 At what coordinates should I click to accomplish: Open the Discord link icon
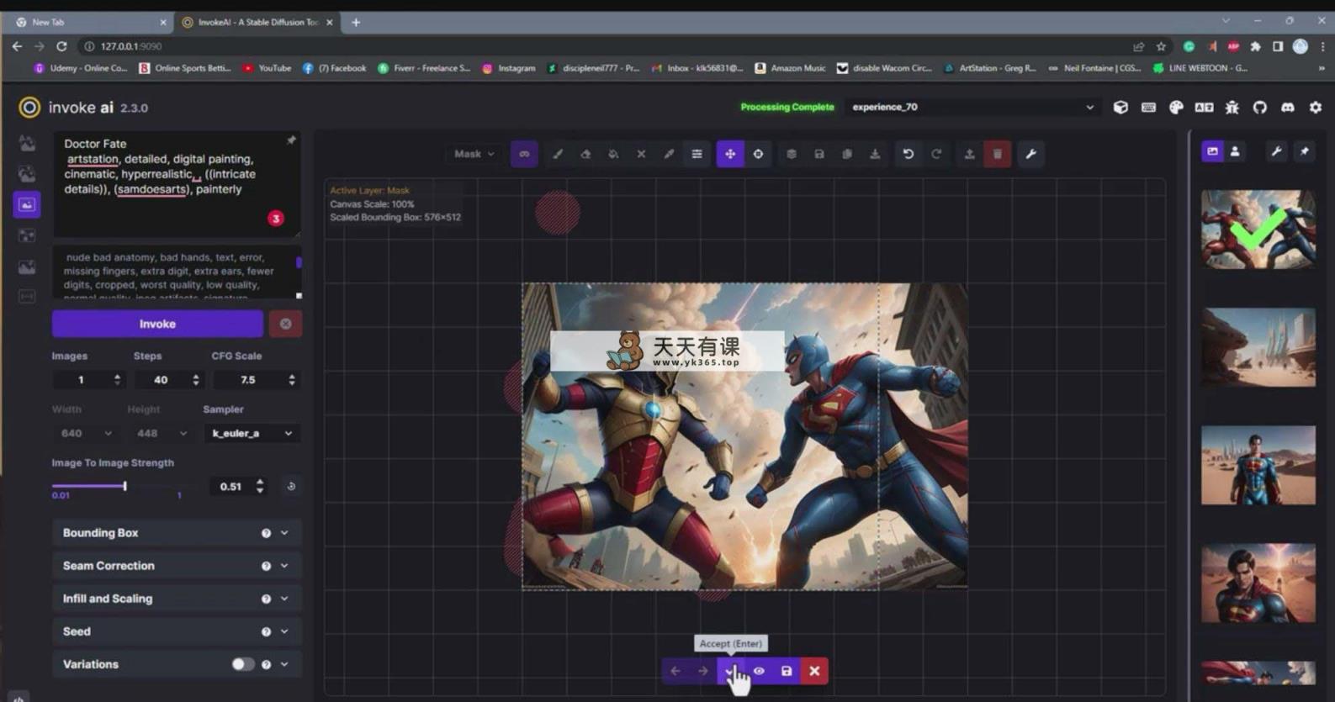tap(1287, 108)
